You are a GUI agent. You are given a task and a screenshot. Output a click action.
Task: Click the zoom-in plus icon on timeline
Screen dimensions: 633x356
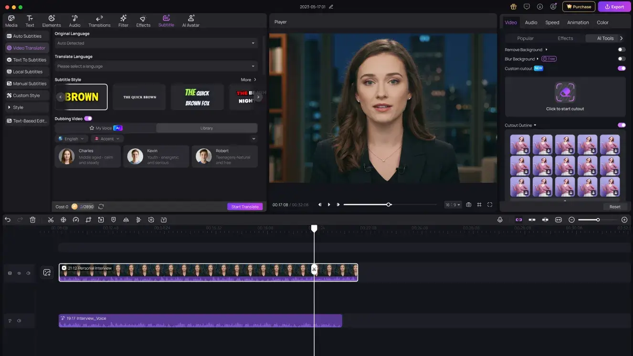624,220
